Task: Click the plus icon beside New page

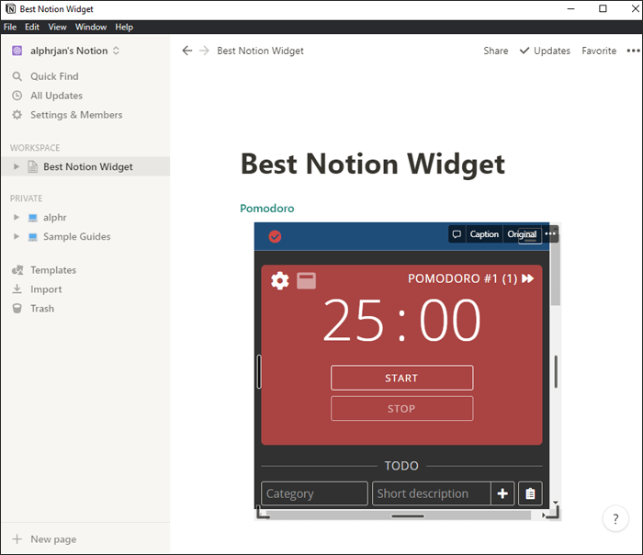Action: pyautogui.click(x=17, y=539)
